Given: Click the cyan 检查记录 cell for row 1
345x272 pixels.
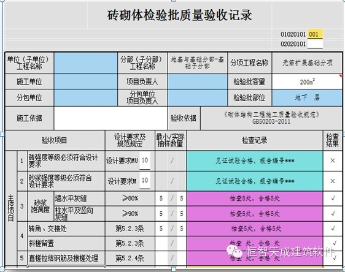Looking at the screenshot, I should click(255, 161).
